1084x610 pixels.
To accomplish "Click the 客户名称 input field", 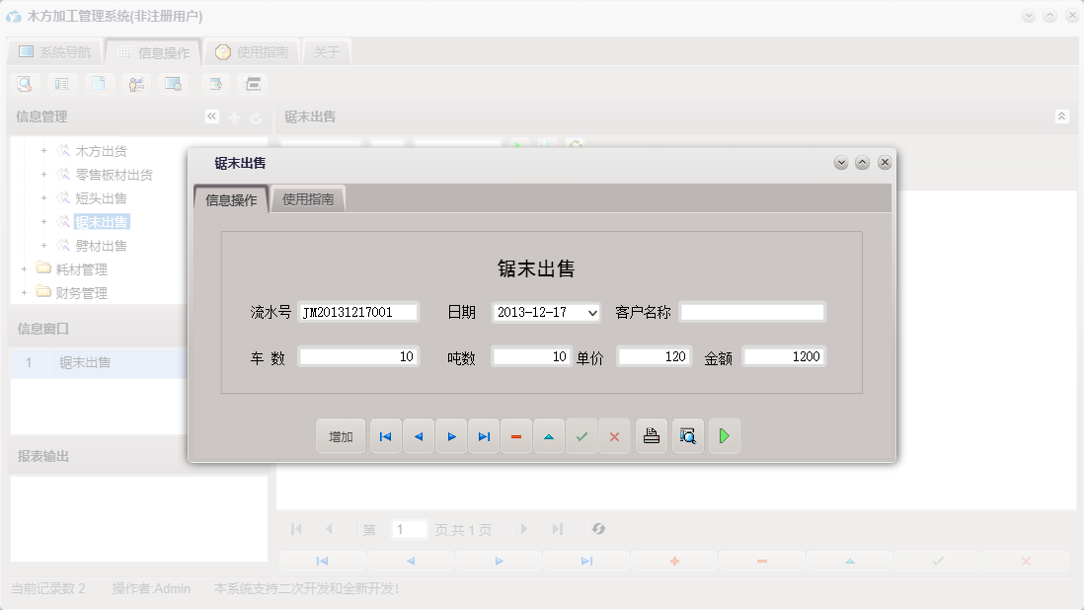I will point(752,311).
